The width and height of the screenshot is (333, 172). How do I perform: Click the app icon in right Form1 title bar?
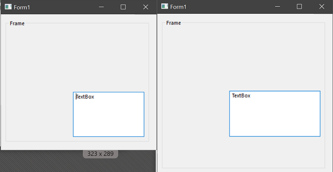coord(165,6)
